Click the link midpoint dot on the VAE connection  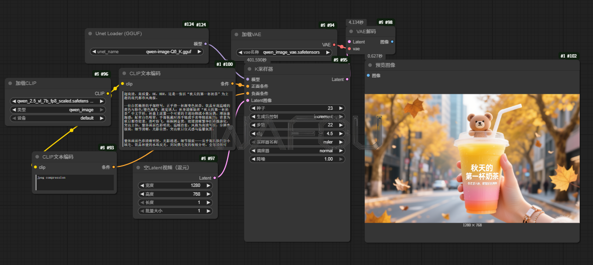(x=342, y=47)
